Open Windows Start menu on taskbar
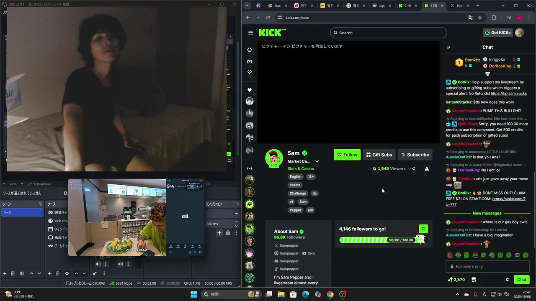This screenshot has height=301, width=536. [x=194, y=294]
